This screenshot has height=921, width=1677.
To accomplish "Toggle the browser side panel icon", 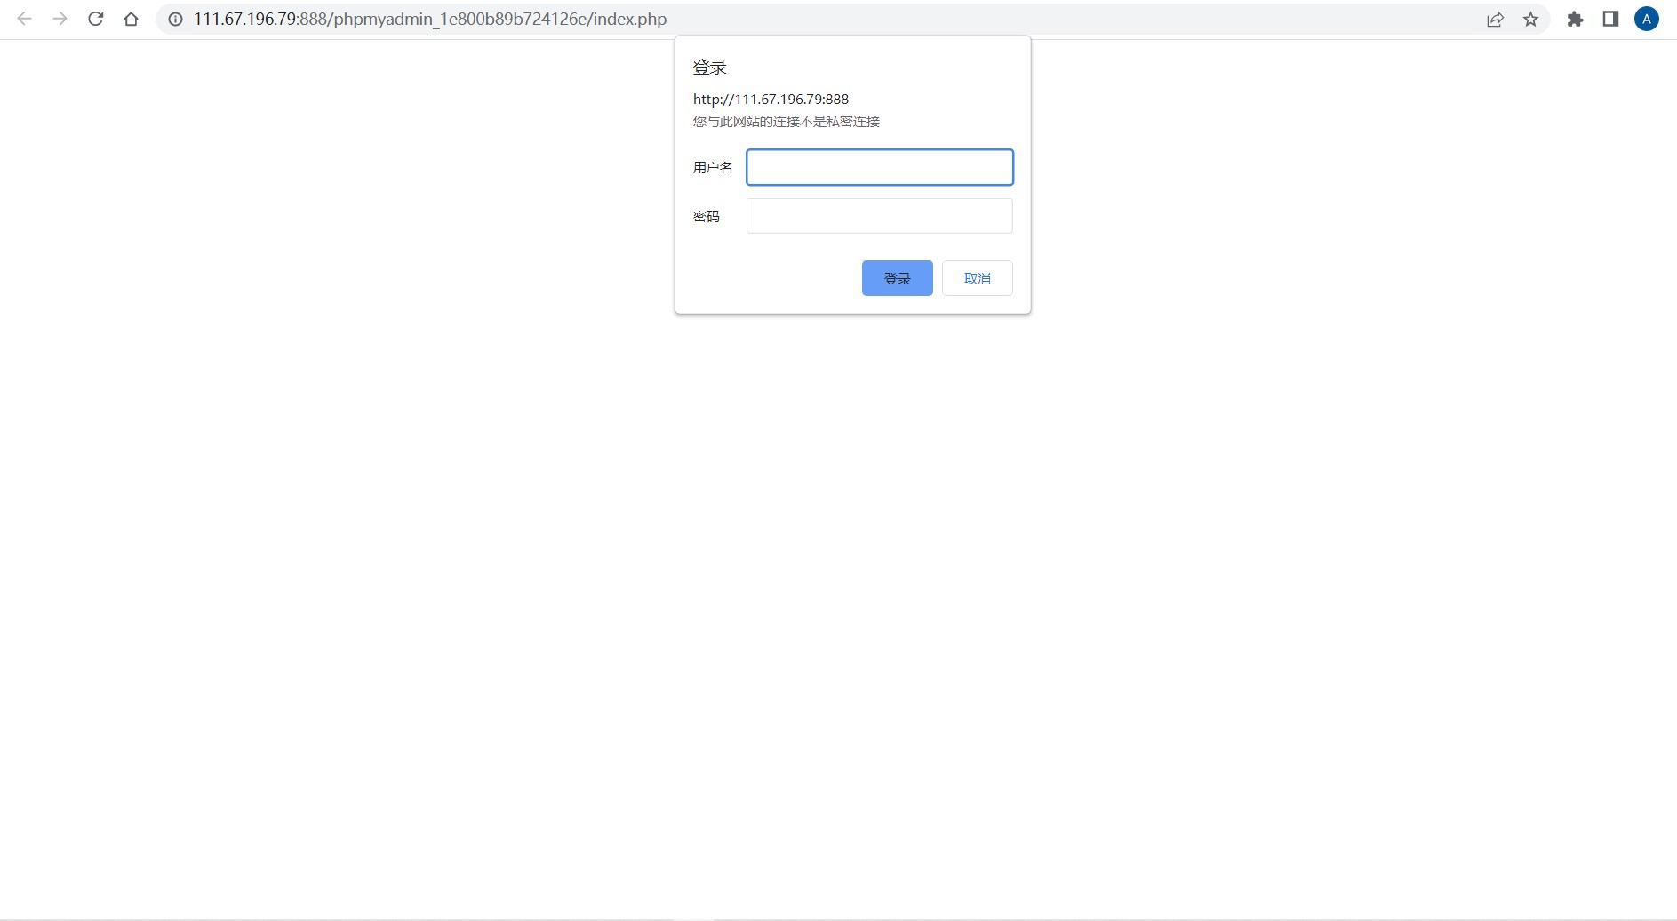I will (x=1610, y=19).
